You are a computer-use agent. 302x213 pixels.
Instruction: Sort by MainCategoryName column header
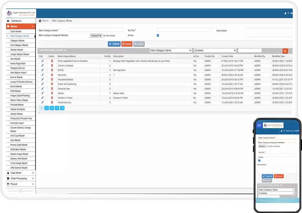(67, 56)
